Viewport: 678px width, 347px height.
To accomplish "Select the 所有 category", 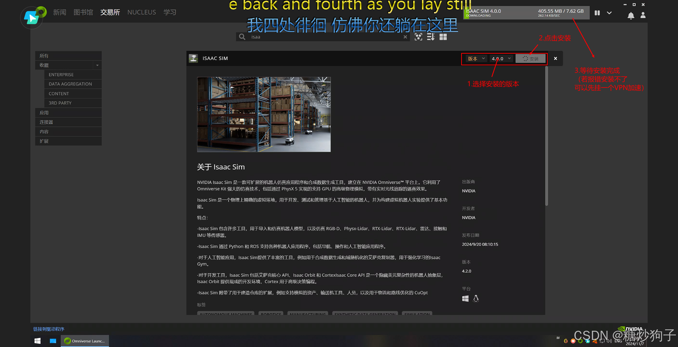I will pos(69,56).
